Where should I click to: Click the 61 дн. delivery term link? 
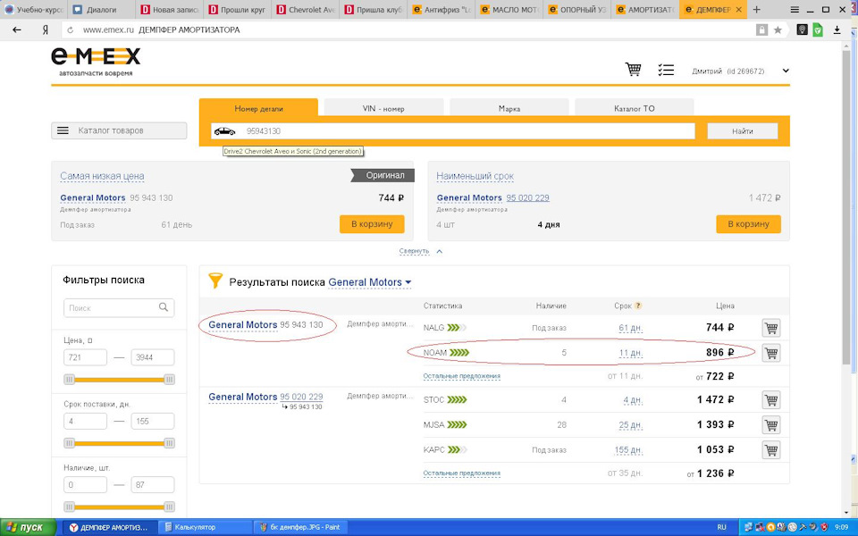pos(630,328)
